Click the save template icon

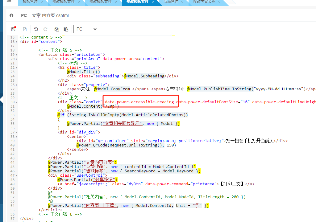pos(13,29)
